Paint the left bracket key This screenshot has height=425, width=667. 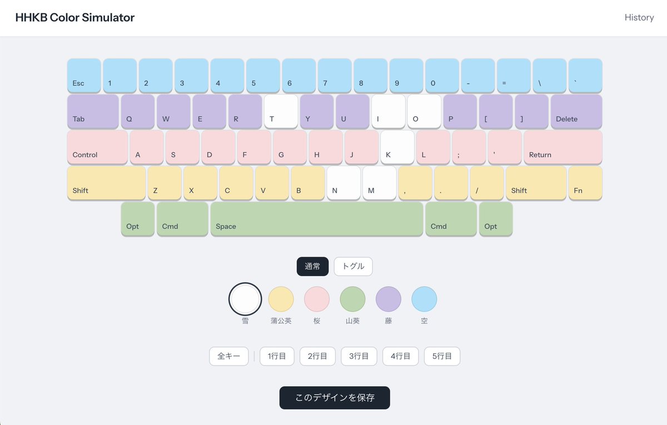tap(496, 111)
